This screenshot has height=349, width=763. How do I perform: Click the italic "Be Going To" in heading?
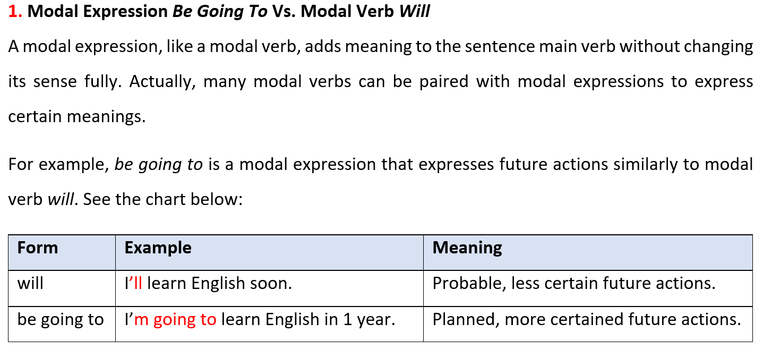(x=220, y=13)
